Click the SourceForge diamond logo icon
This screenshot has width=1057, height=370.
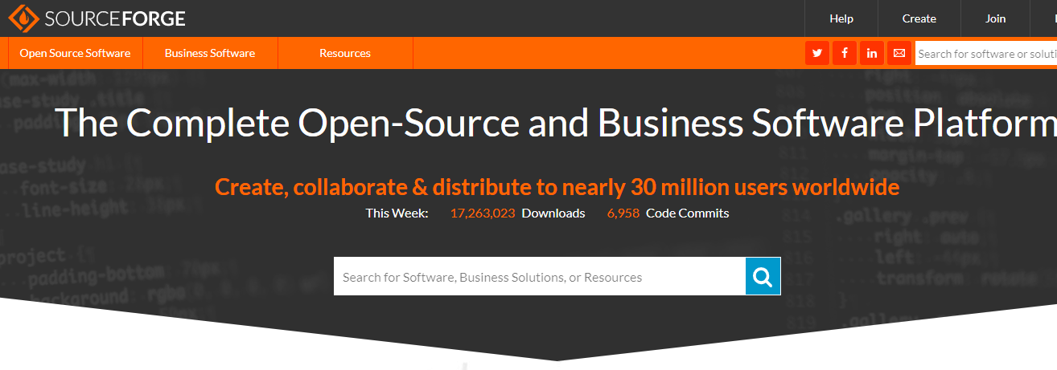coord(24,18)
